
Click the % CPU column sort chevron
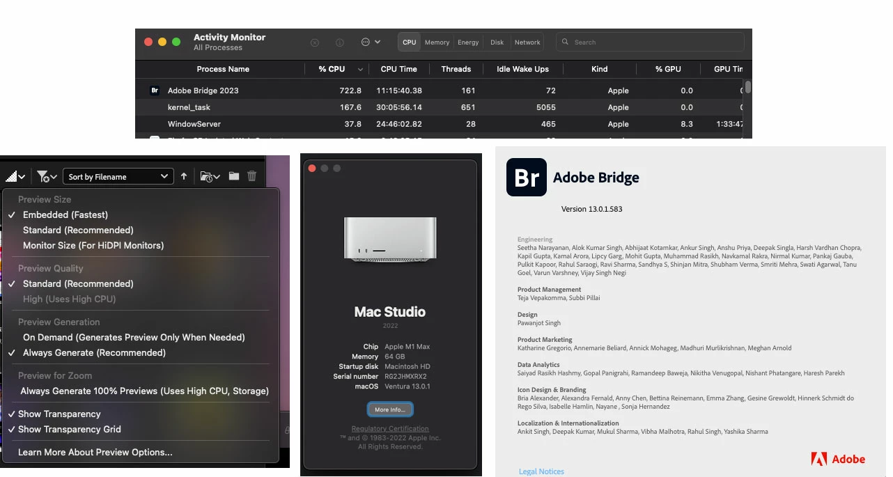pos(360,70)
